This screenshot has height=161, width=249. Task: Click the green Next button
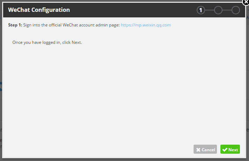[x=230, y=149]
